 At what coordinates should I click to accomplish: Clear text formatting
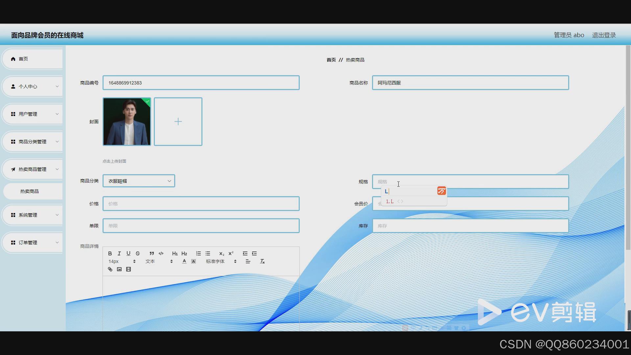pos(262,261)
